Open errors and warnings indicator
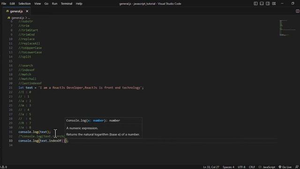Viewport: 300px width, 169px height. tap(4, 167)
